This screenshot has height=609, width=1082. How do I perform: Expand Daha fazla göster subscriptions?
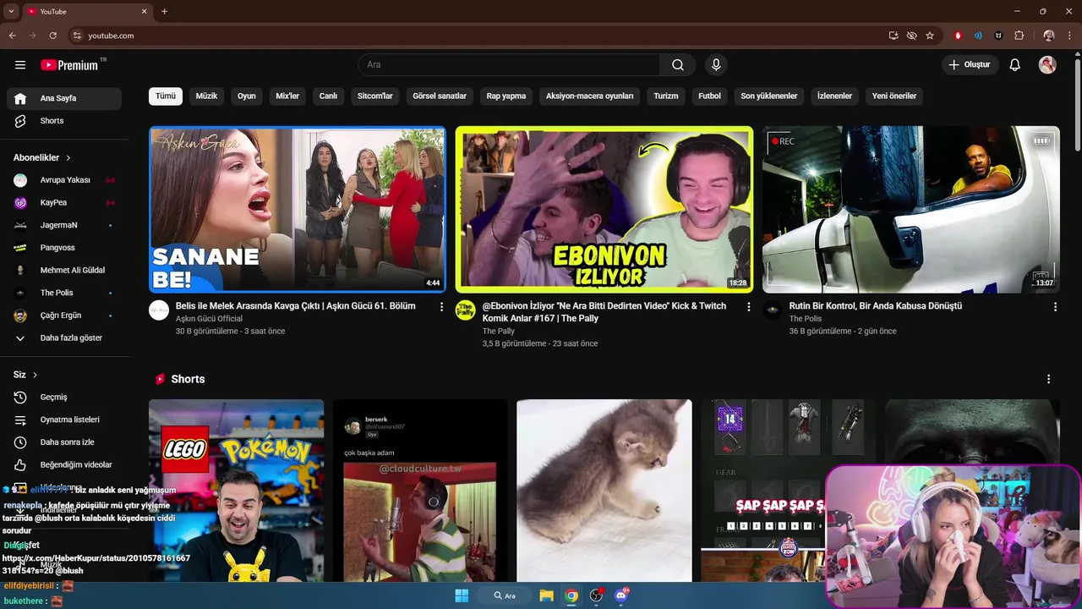tap(64, 338)
